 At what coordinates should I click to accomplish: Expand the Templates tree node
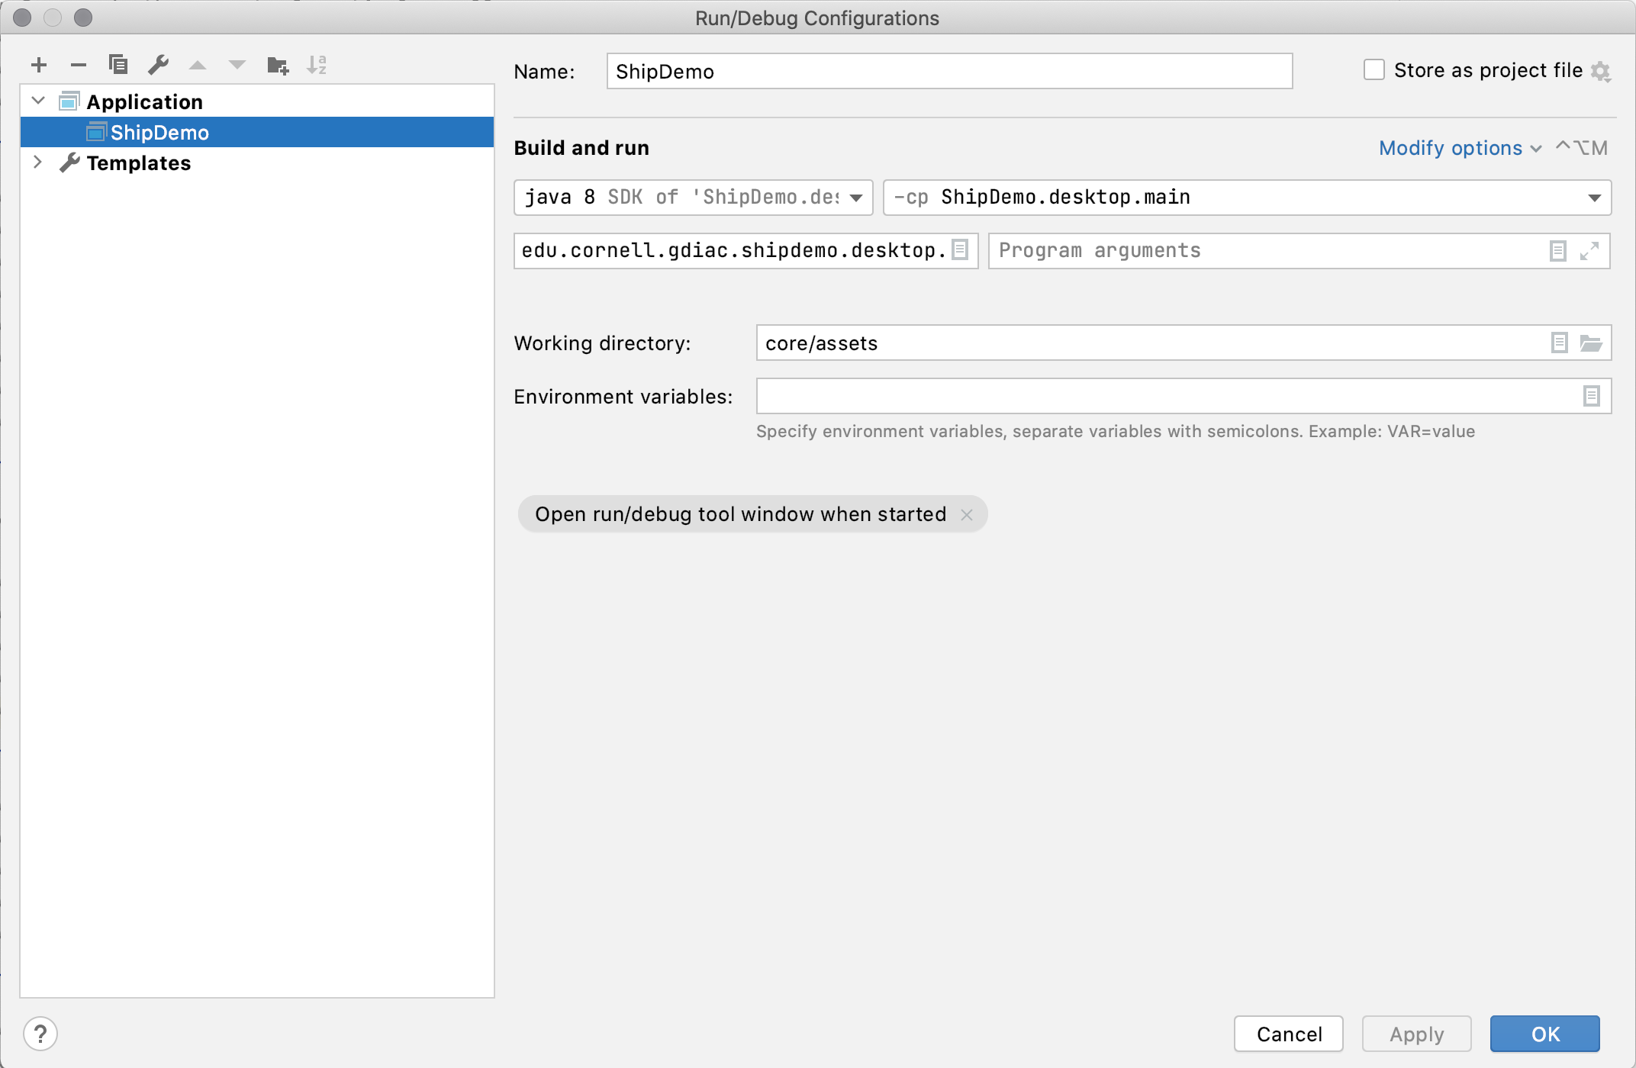click(x=38, y=162)
